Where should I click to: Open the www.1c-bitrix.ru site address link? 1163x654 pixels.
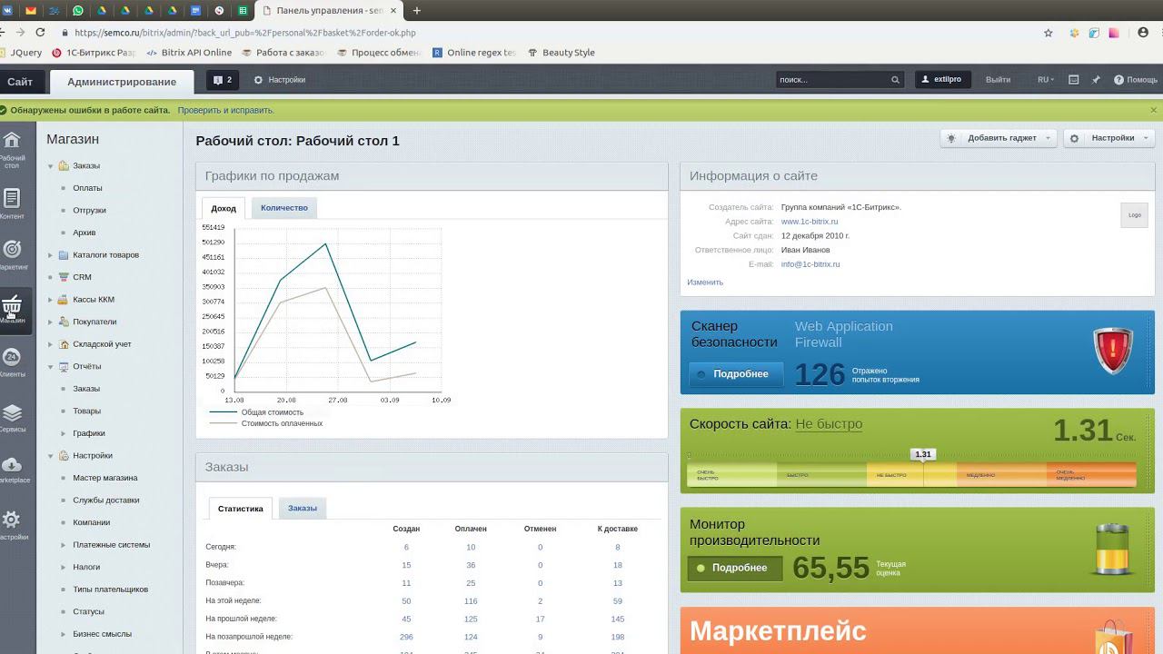coord(810,222)
